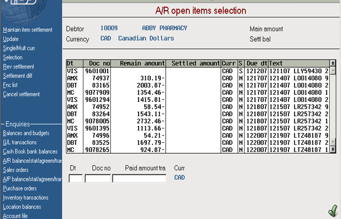Click remain amount 1415.81-
This screenshot has width=341, height=219.
click(150, 99)
